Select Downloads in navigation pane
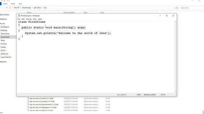 tap(5, 37)
